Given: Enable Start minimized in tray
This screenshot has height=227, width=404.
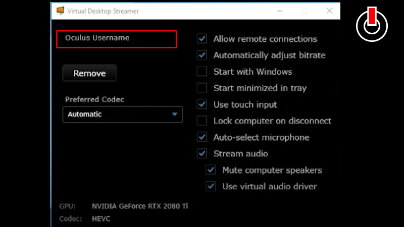Looking at the screenshot, I should pos(202,88).
